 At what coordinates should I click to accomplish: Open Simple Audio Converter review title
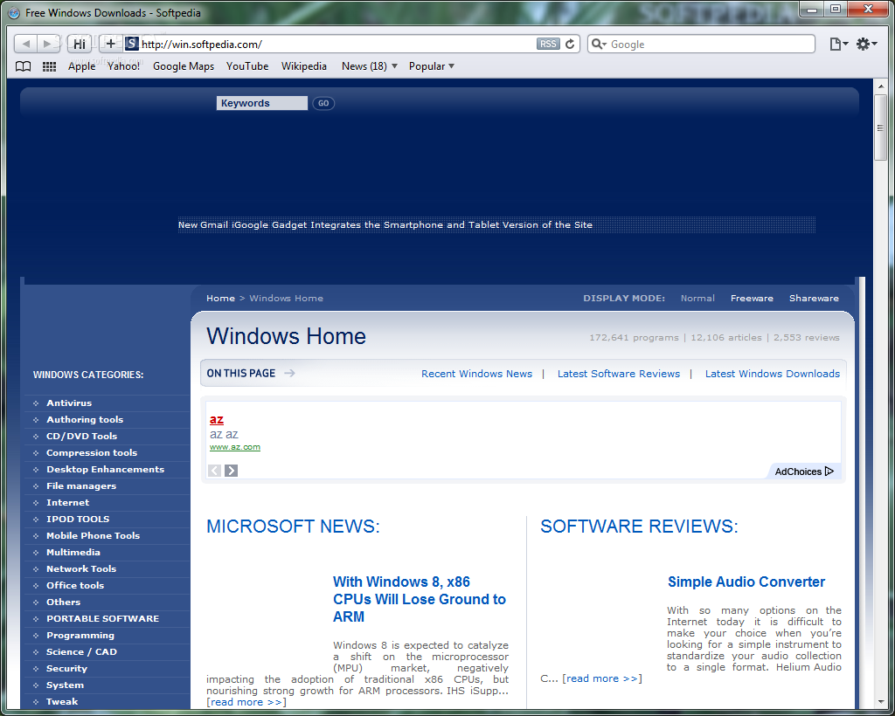pos(746,582)
